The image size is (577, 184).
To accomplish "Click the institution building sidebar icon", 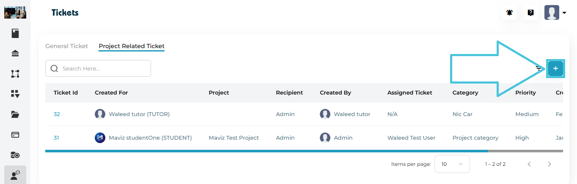I will [15, 54].
